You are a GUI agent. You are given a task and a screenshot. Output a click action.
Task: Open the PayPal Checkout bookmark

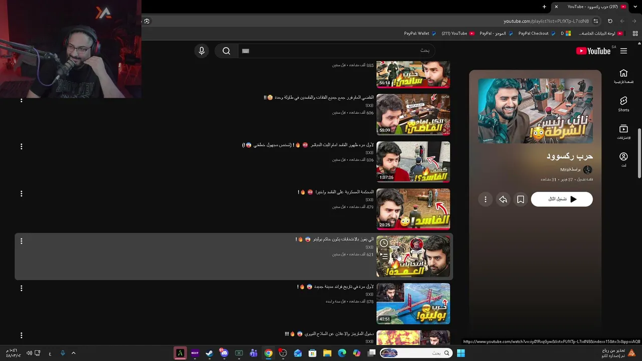point(537,34)
